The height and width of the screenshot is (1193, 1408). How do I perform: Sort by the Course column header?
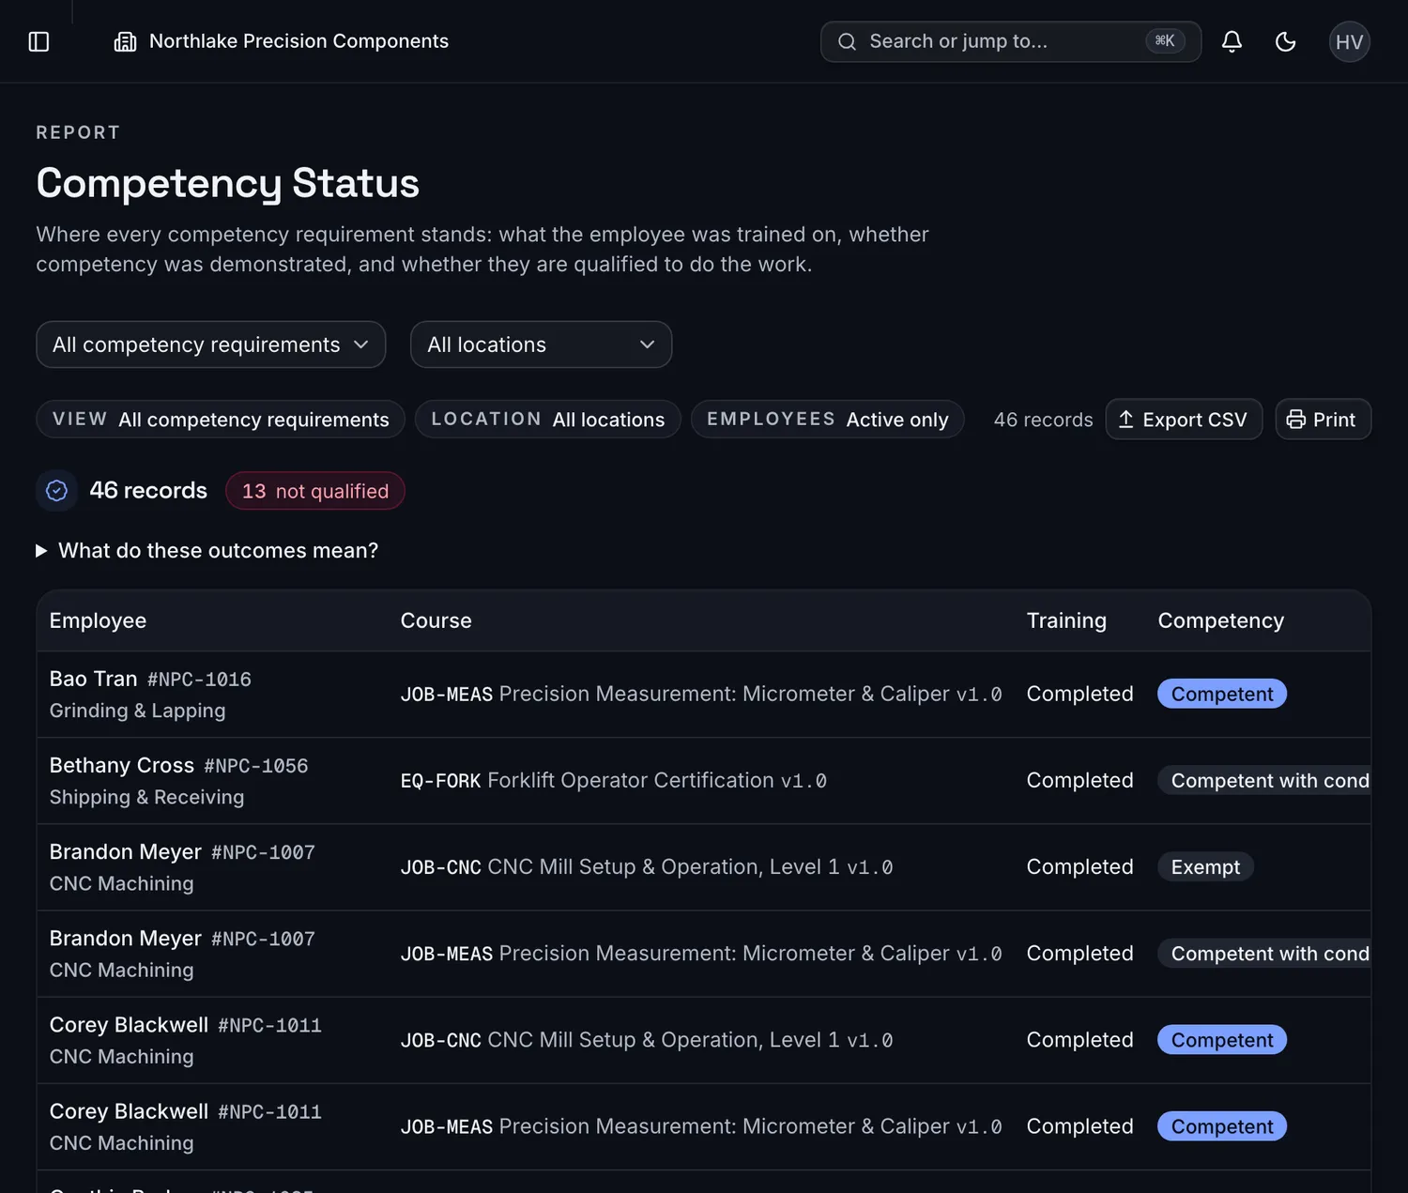tap(436, 620)
